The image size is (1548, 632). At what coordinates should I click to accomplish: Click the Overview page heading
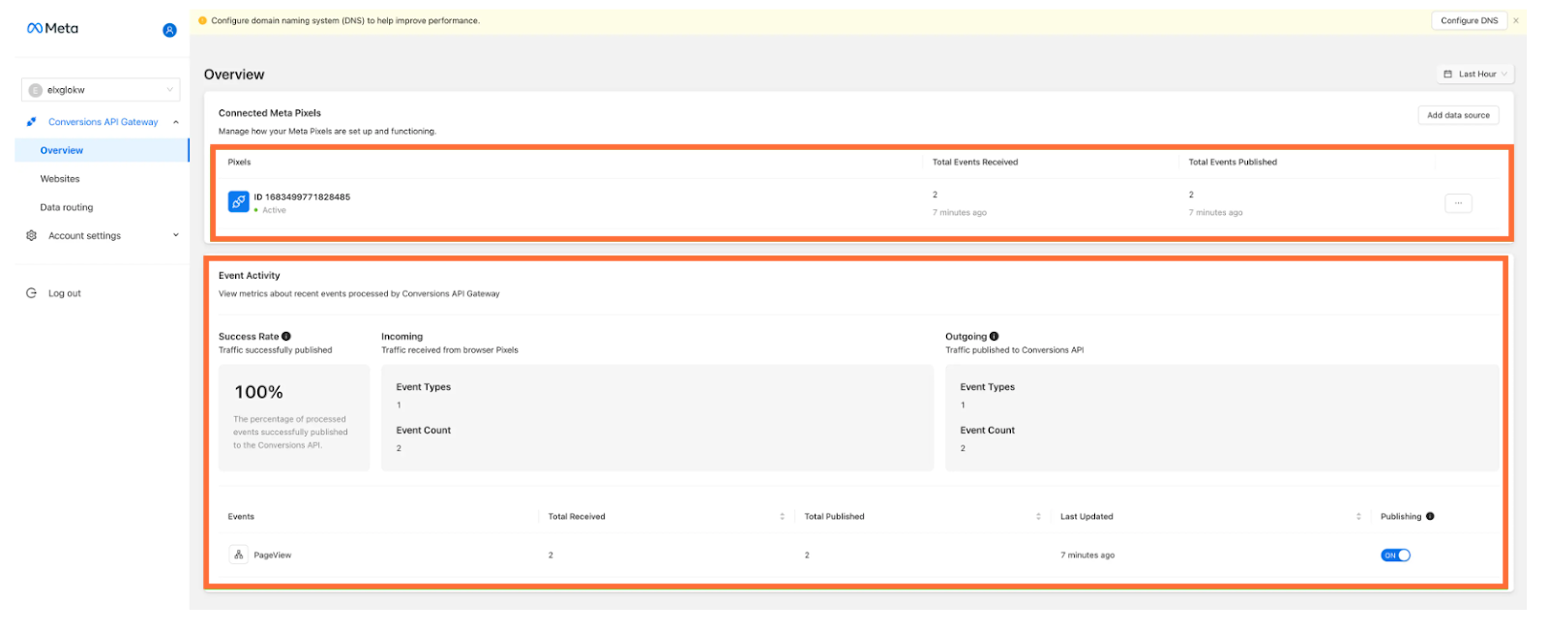[234, 75]
